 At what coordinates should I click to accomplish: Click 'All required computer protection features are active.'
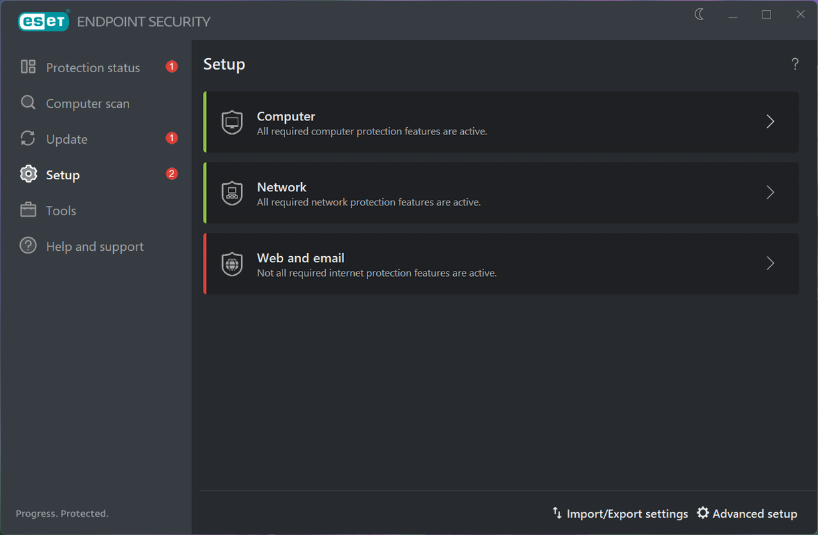(372, 132)
